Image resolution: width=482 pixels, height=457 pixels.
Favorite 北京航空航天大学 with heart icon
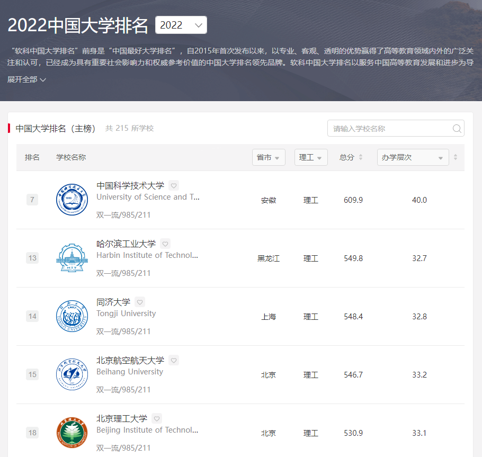[174, 360]
